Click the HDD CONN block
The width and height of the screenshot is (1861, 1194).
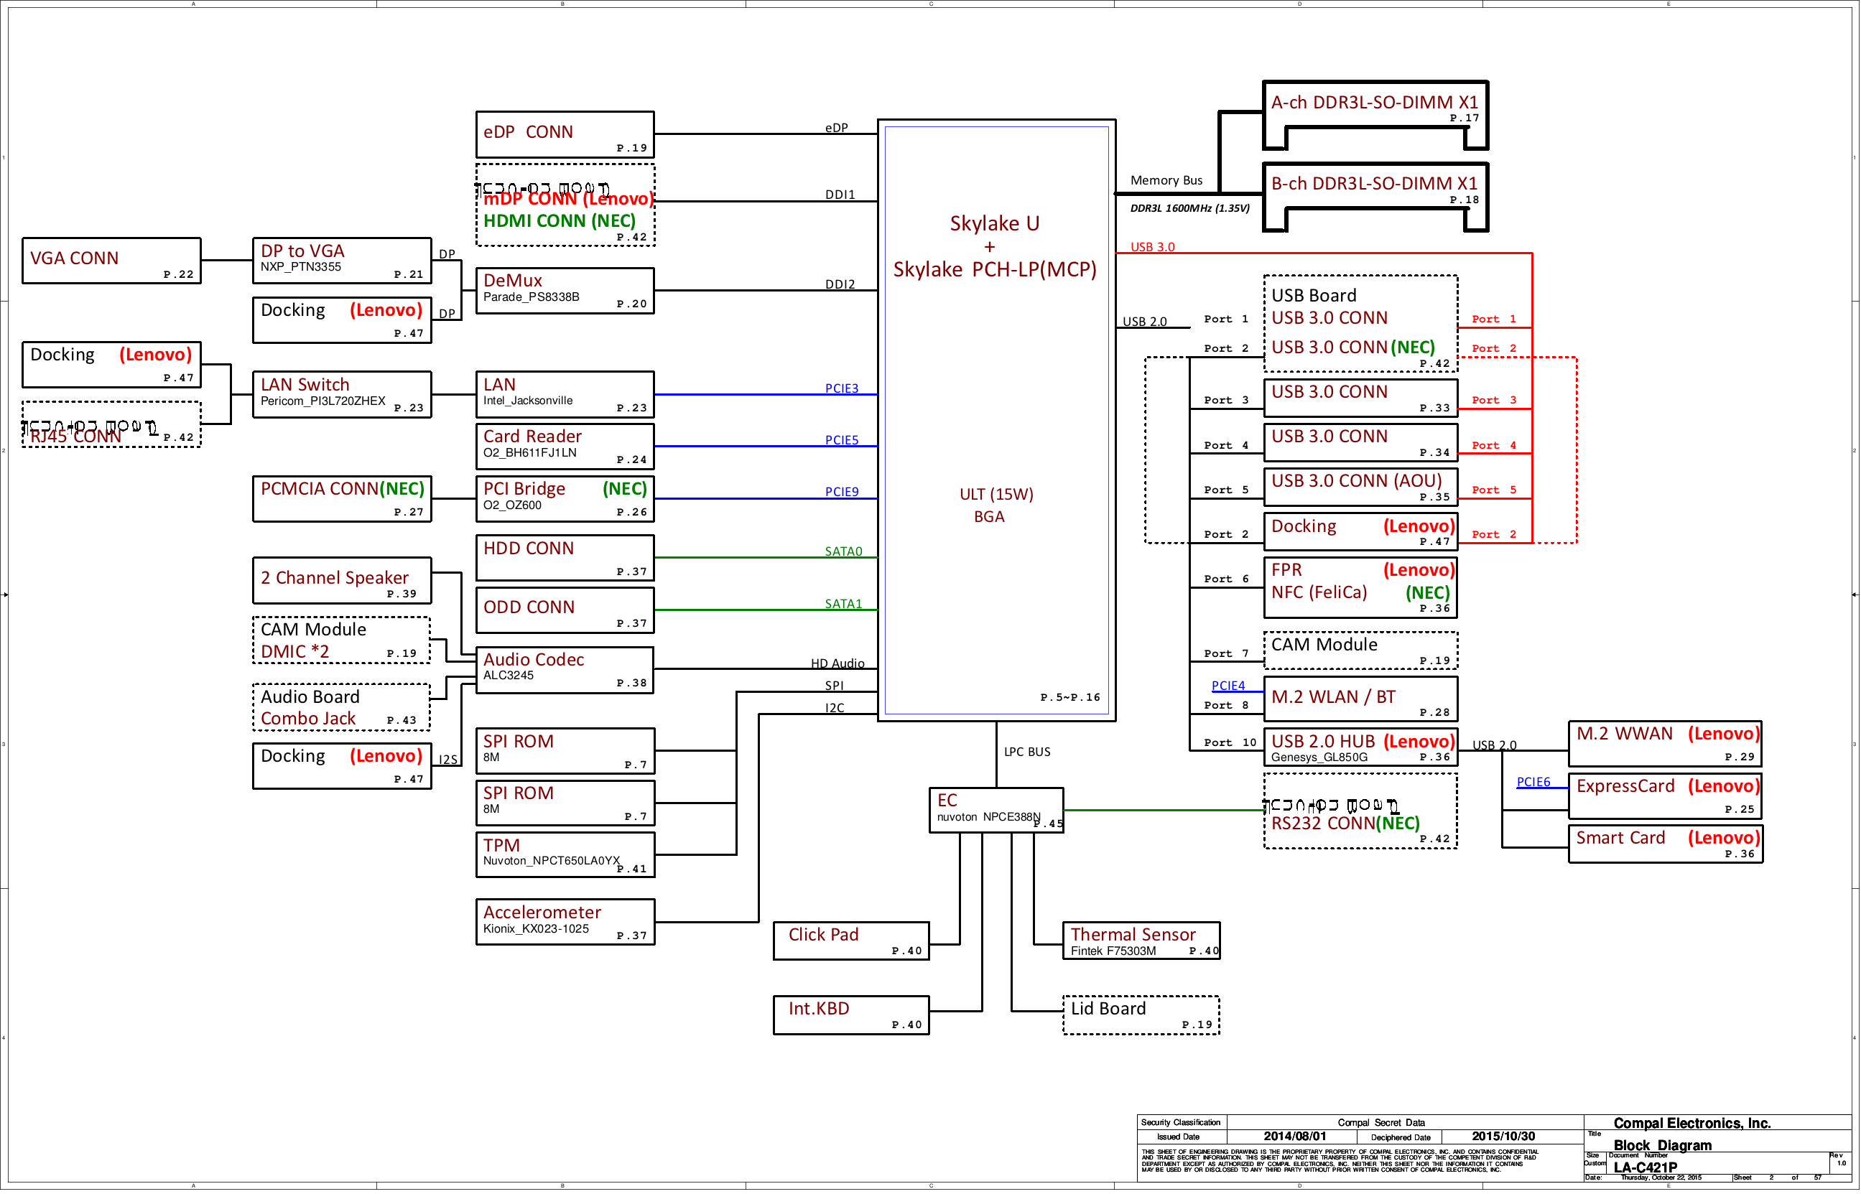coord(565,556)
